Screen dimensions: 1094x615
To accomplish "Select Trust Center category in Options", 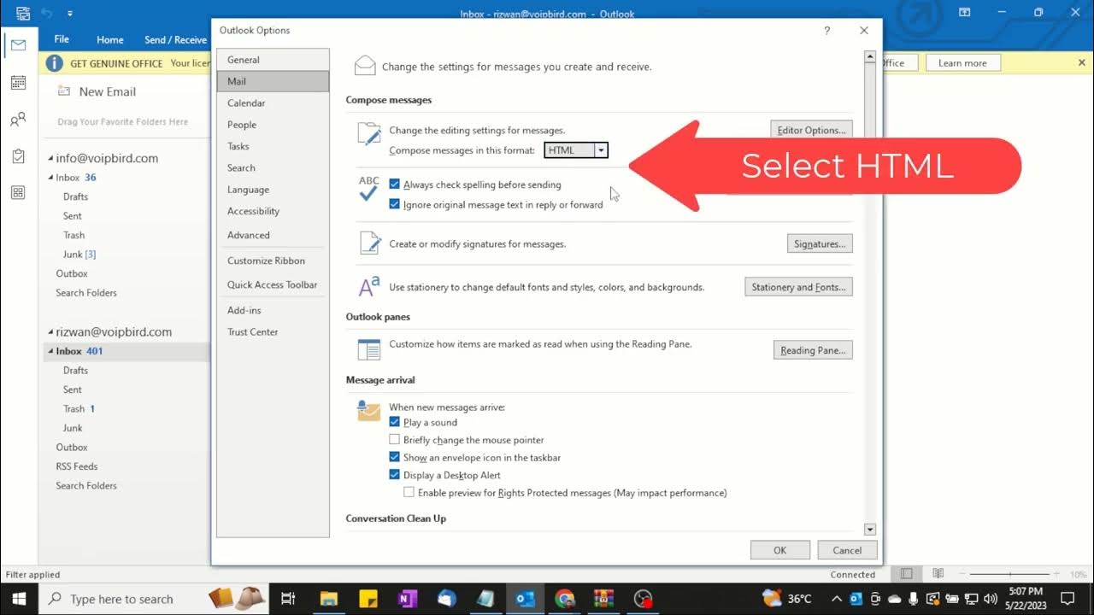I will [x=273, y=331].
